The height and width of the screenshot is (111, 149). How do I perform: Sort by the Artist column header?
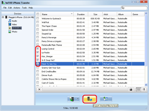point(110,14)
